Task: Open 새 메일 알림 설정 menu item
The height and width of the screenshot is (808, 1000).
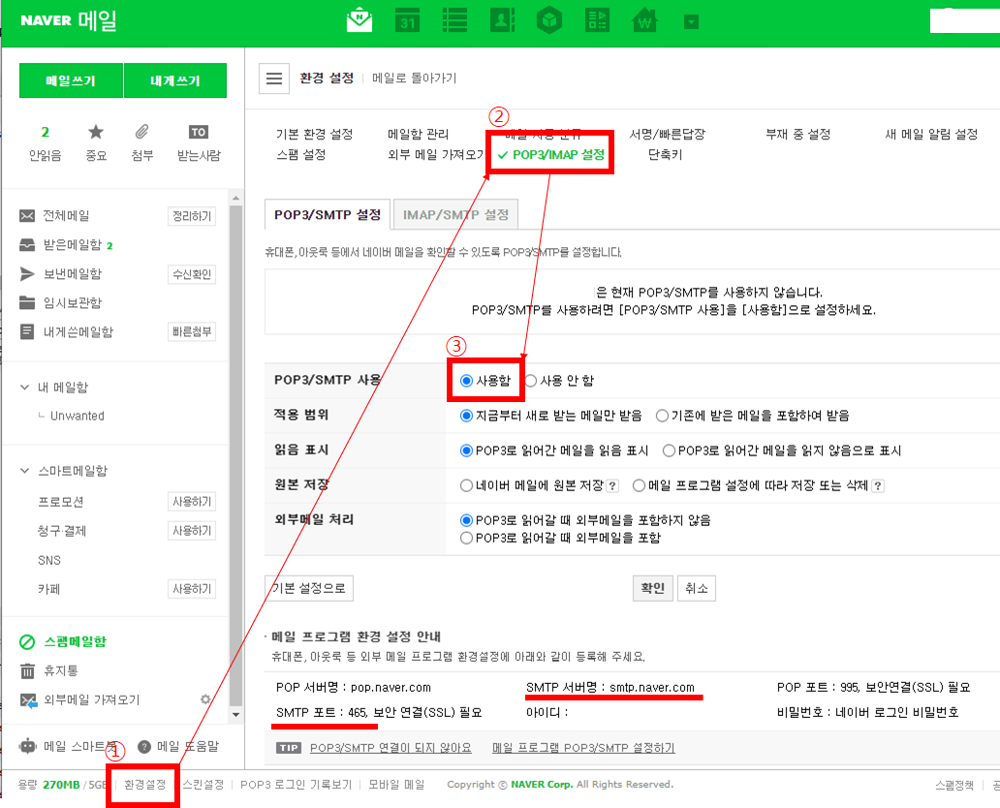Action: pyautogui.click(x=931, y=134)
